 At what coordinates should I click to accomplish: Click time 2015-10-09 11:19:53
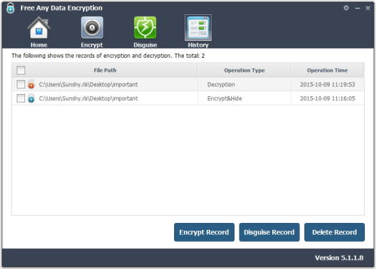point(327,84)
